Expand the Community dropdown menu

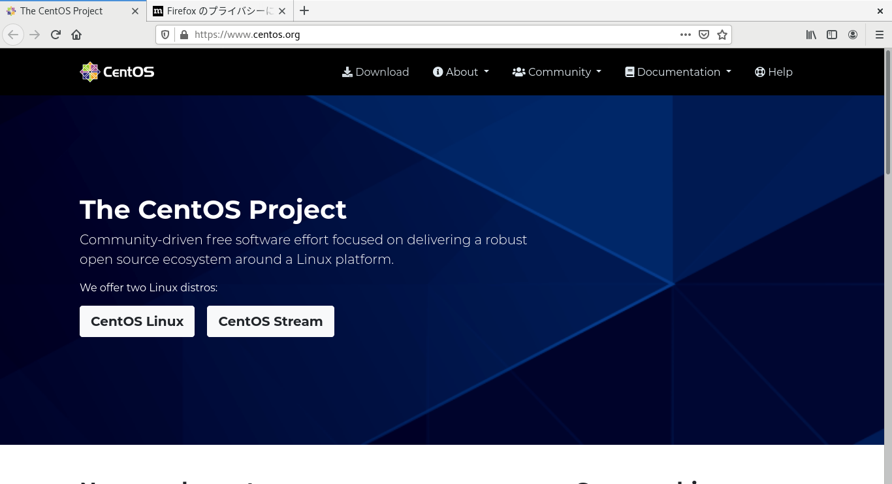point(557,72)
